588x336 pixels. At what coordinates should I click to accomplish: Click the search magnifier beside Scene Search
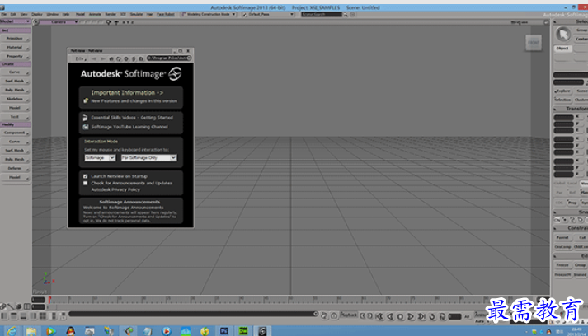pos(346,15)
